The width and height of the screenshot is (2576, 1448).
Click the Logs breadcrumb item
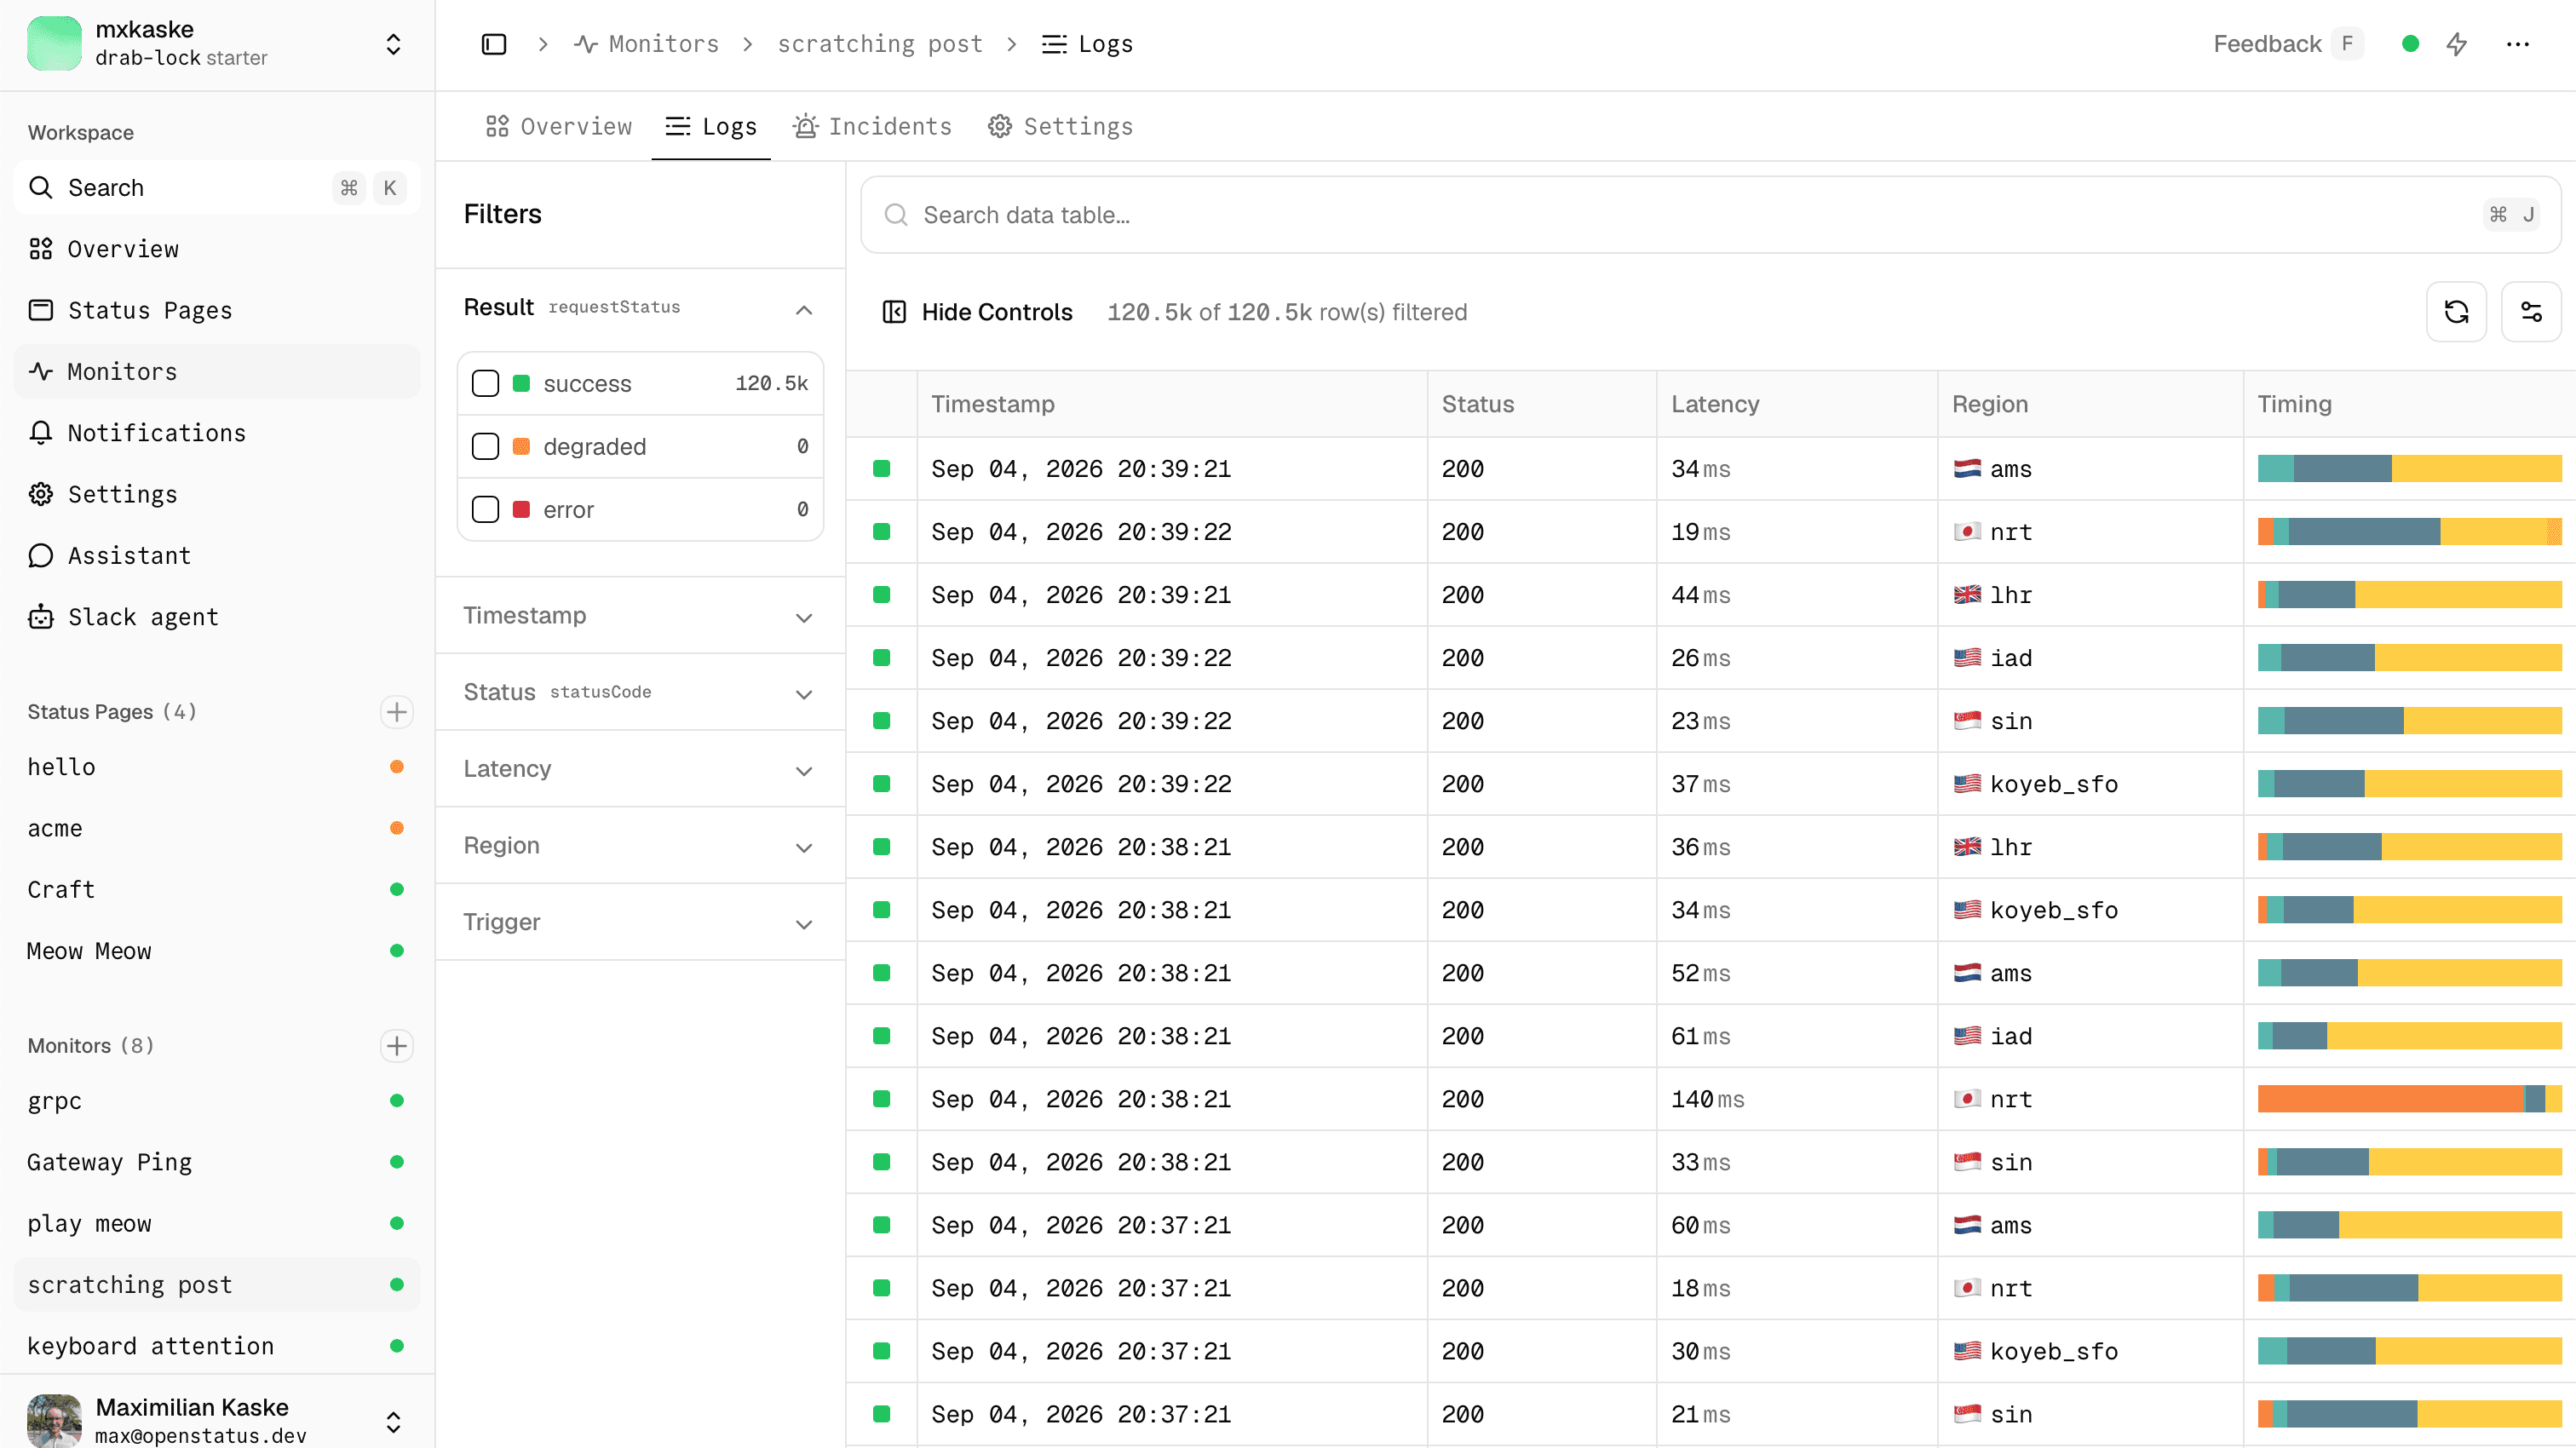(1087, 44)
